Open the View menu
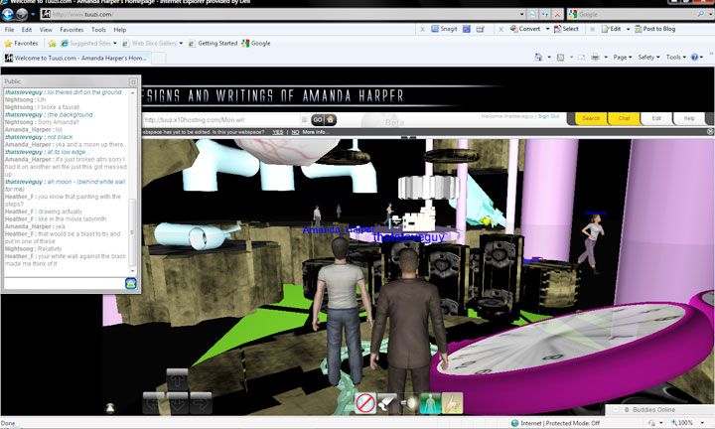Screen dimensions: 715x429 (x=46, y=30)
